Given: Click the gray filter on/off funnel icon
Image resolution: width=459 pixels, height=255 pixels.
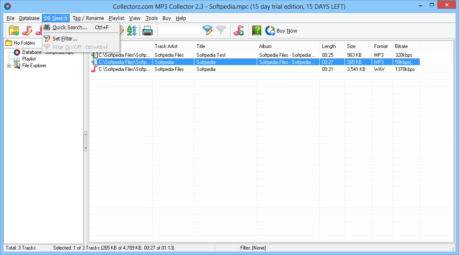Looking at the screenshot, I should (221, 30).
